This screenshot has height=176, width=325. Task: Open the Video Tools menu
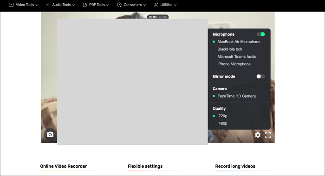(x=23, y=5)
